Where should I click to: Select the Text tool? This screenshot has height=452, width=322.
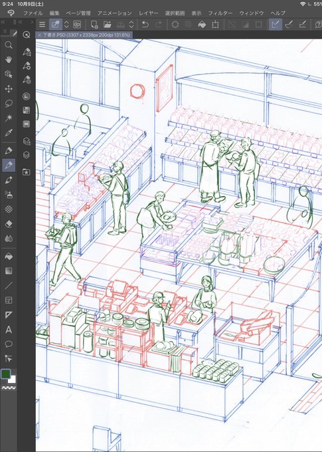[x=9, y=330]
